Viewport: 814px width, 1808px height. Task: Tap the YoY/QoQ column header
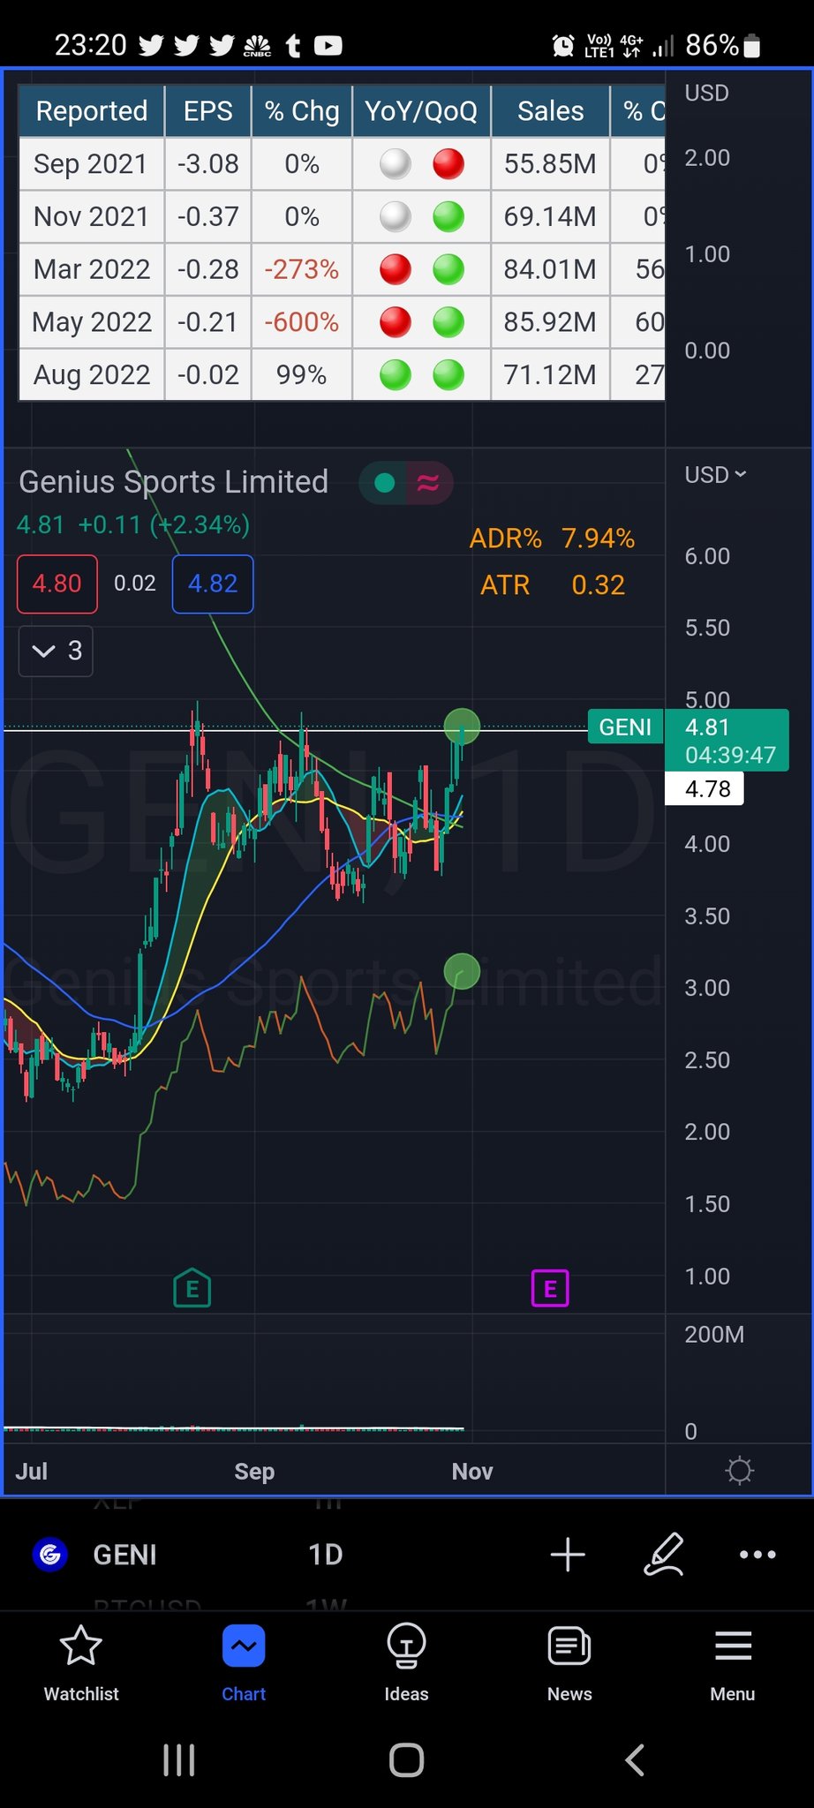pyautogui.click(x=421, y=111)
